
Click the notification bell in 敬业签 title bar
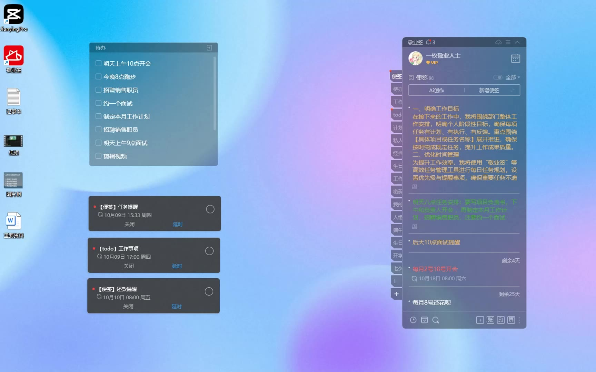tap(429, 42)
